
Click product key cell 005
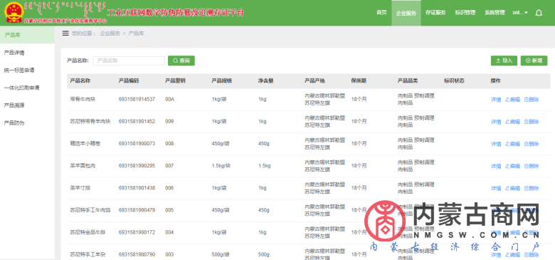[169, 210]
